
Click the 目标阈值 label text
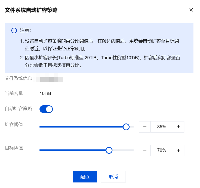pos(14,148)
